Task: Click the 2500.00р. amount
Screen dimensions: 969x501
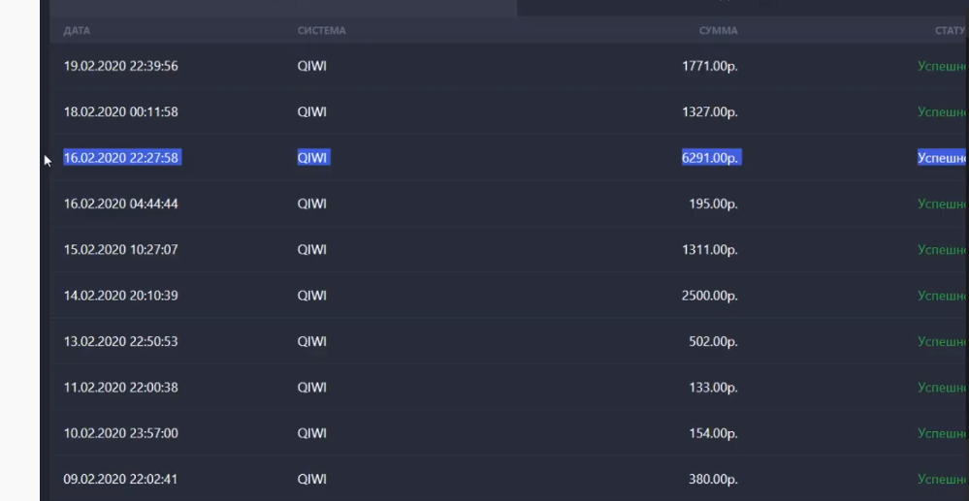Action: (x=709, y=296)
